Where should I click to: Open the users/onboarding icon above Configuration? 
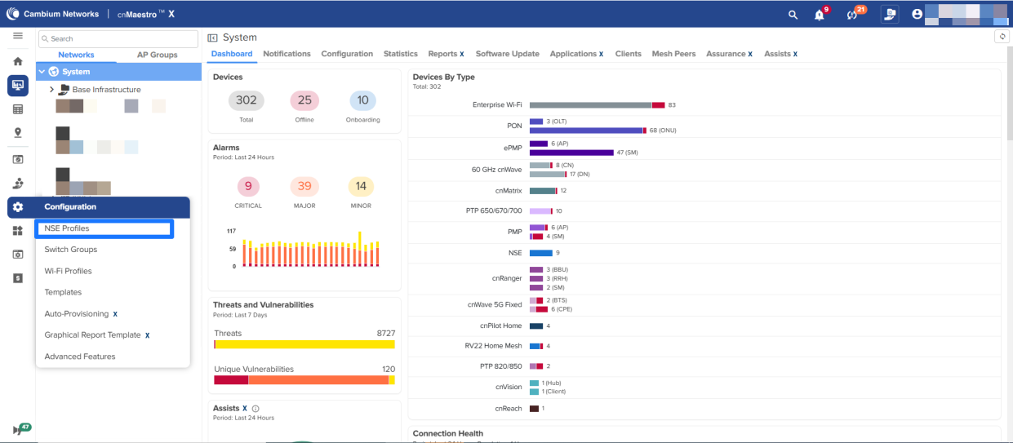[17, 184]
